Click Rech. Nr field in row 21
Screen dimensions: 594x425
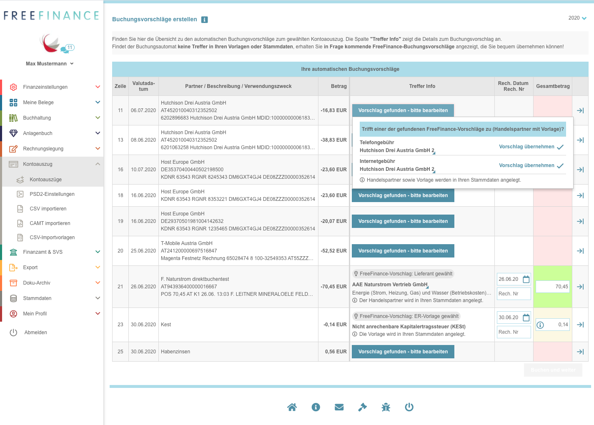pos(514,294)
